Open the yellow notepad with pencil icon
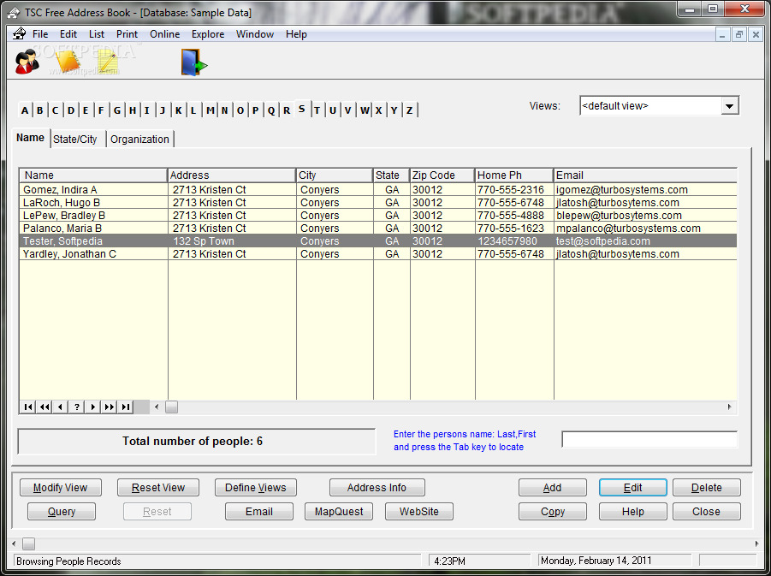 [x=108, y=62]
